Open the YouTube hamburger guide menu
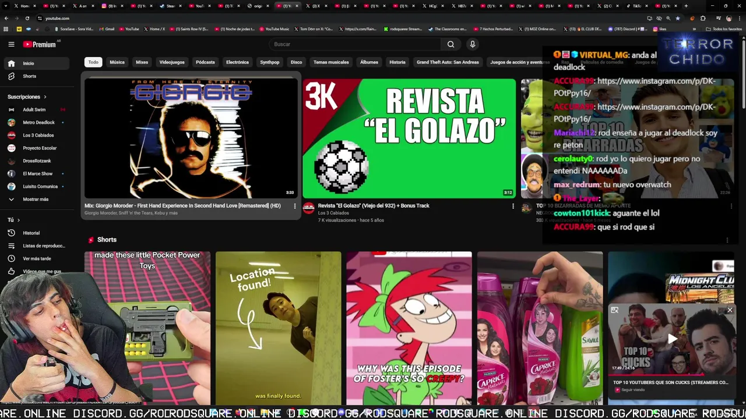The width and height of the screenshot is (746, 419). [x=11, y=44]
